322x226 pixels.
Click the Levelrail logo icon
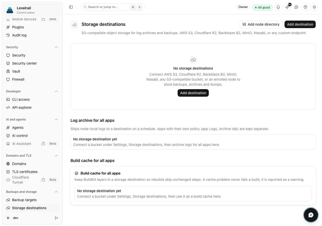(x=10, y=10)
